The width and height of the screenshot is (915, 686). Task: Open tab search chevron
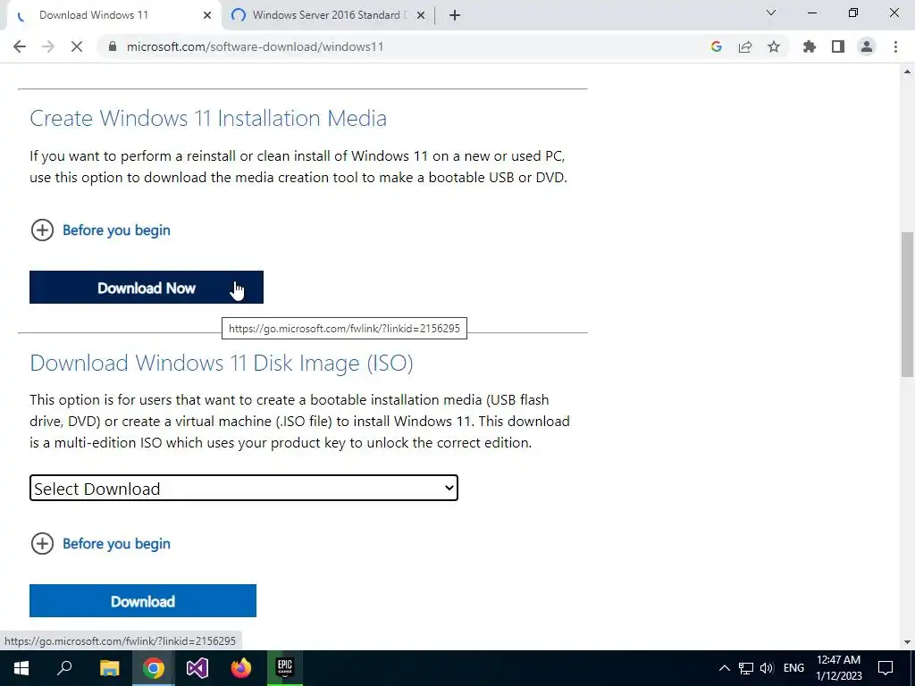coord(771,13)
